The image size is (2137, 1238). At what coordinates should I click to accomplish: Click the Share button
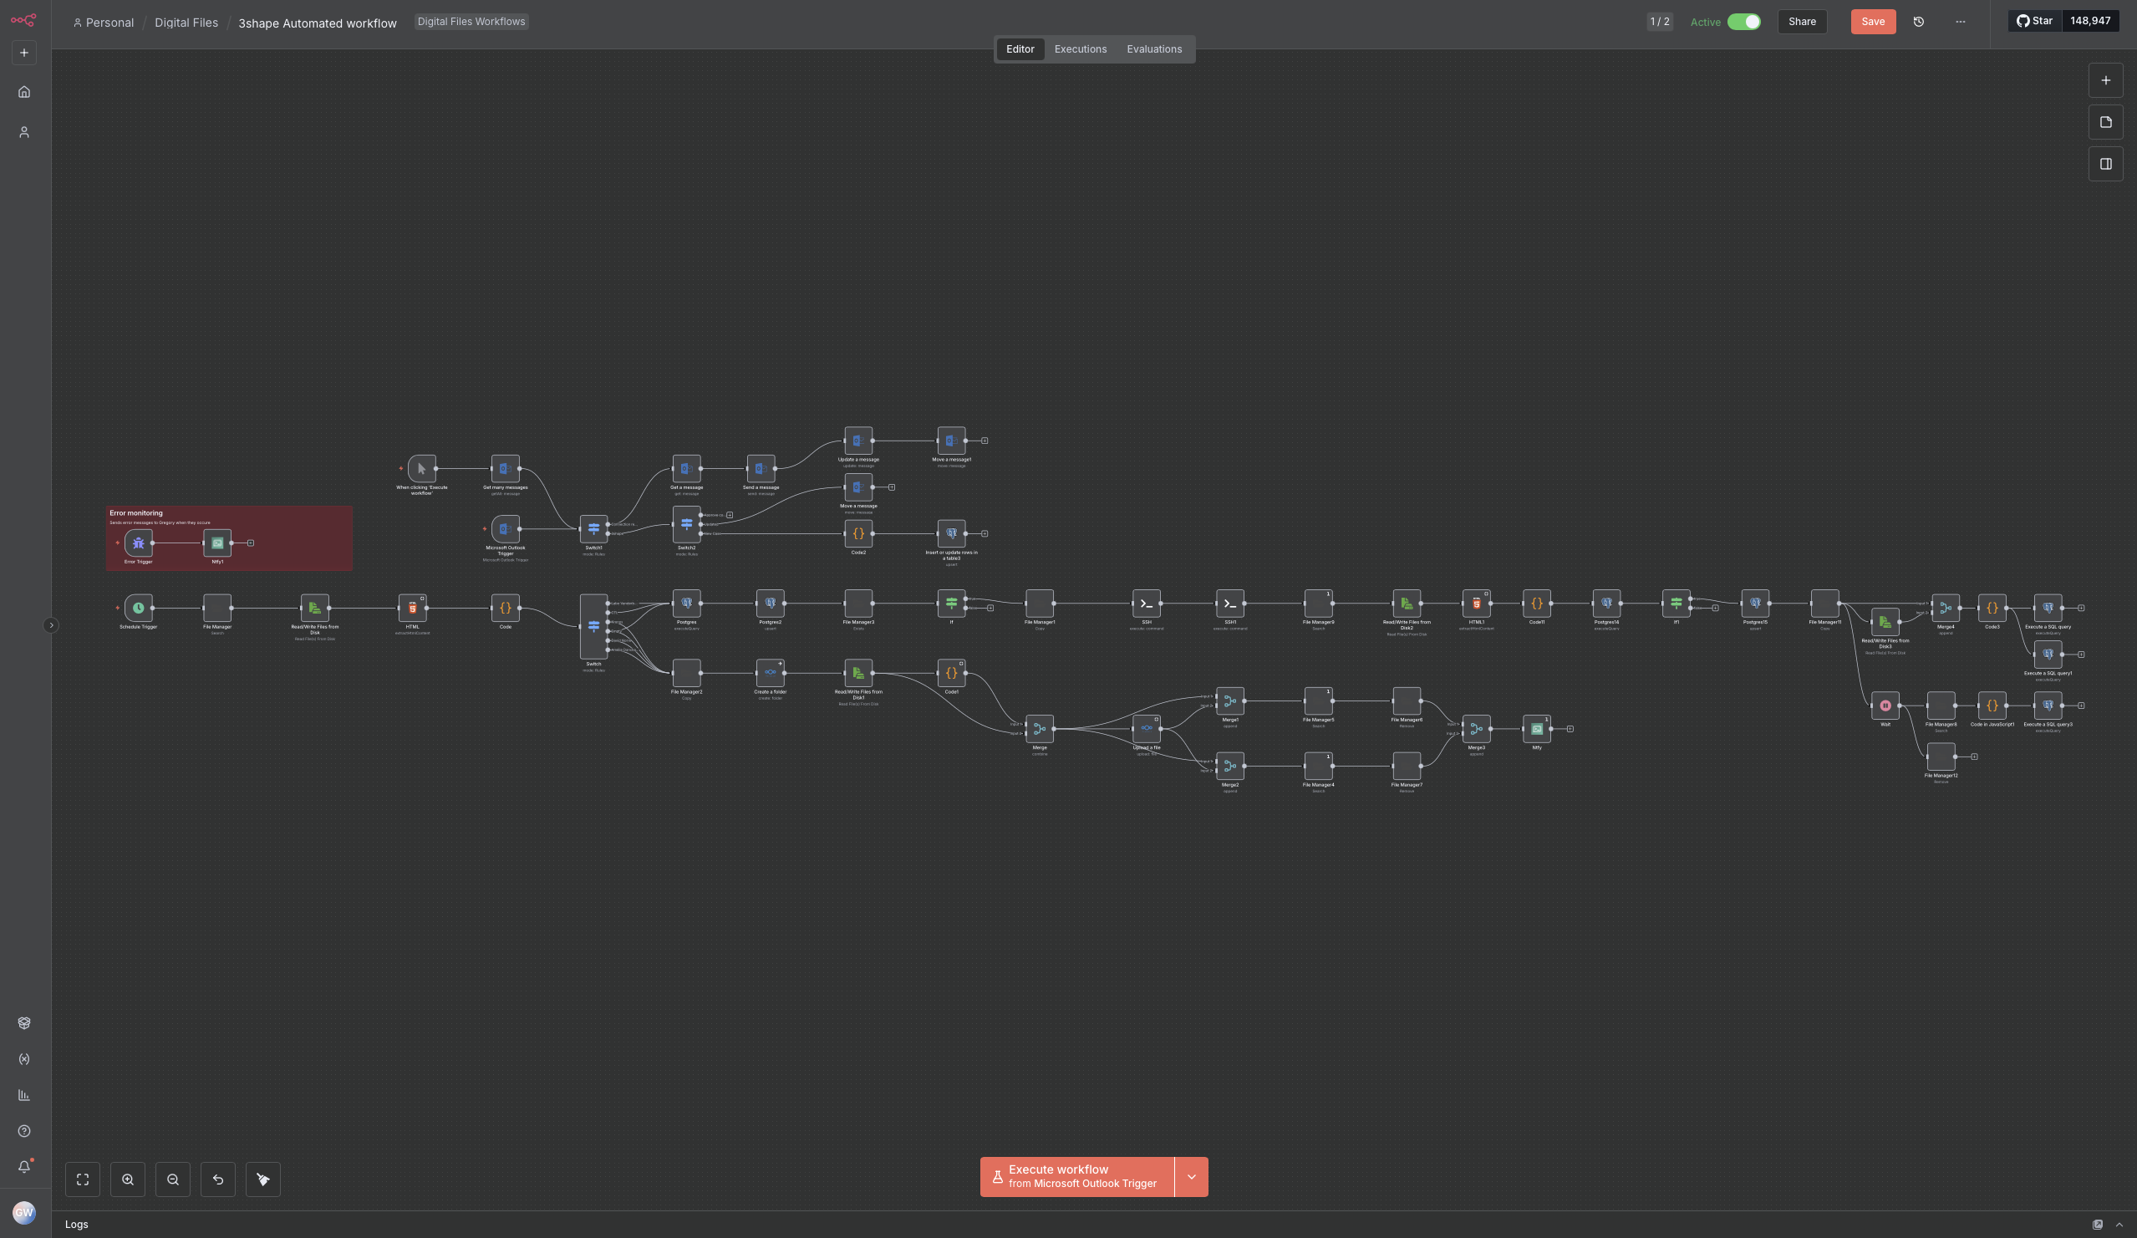pyautogui.click(x=1802, y=22)
